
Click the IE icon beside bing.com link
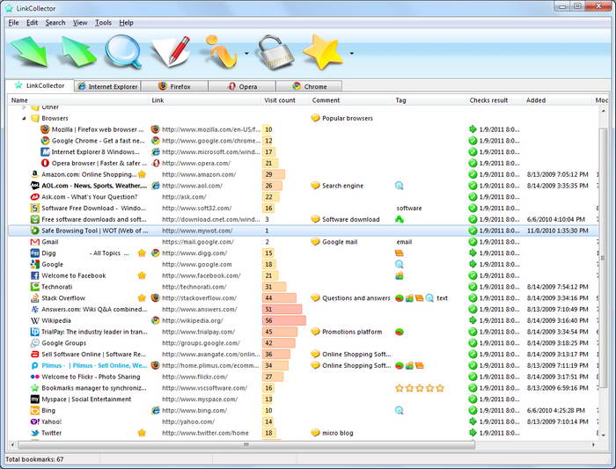(x=156, y=410)
